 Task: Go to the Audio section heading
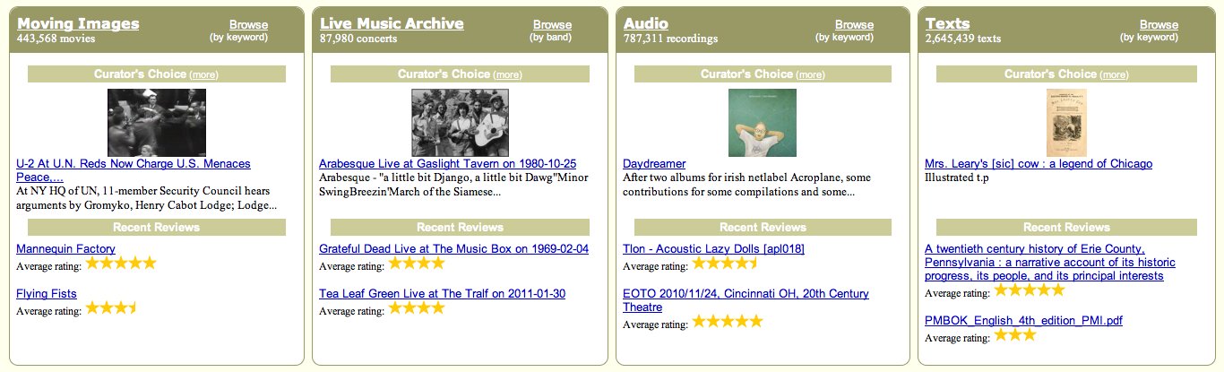(x=645, y=23)
